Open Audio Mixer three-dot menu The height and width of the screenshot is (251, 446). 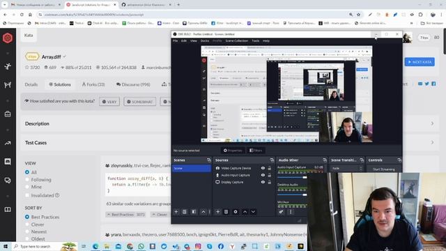click(x=291, y=212)
